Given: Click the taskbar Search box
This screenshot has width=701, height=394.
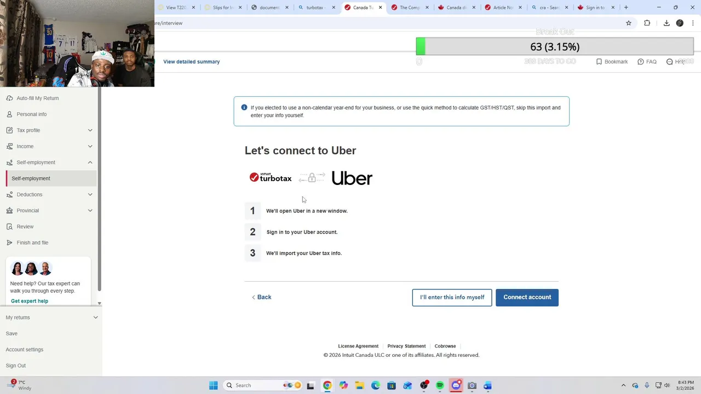Looking at the screenshot, I should click(263, 385).
